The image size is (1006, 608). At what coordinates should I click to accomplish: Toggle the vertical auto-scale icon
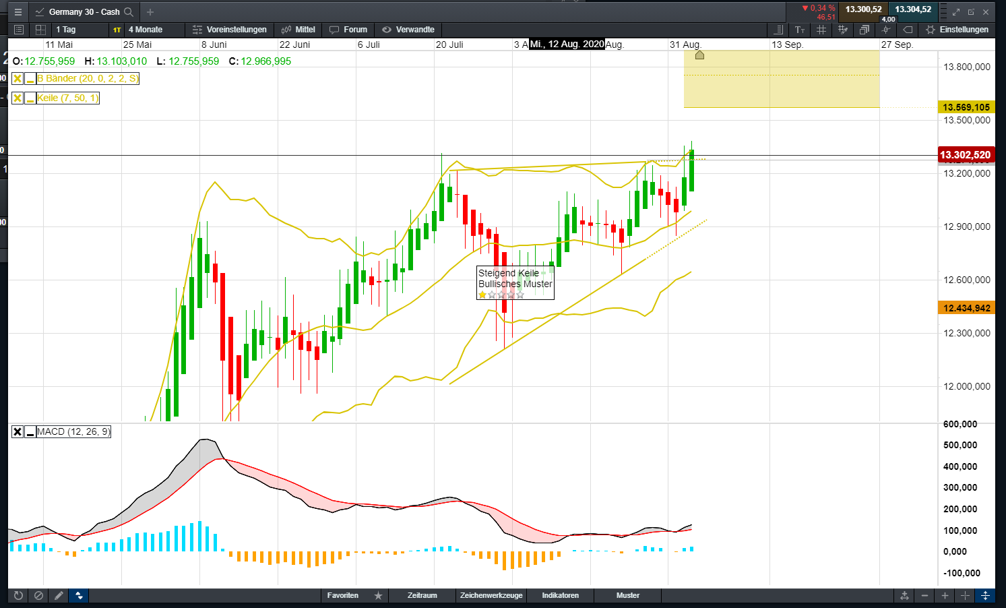[x=985, y=595]
